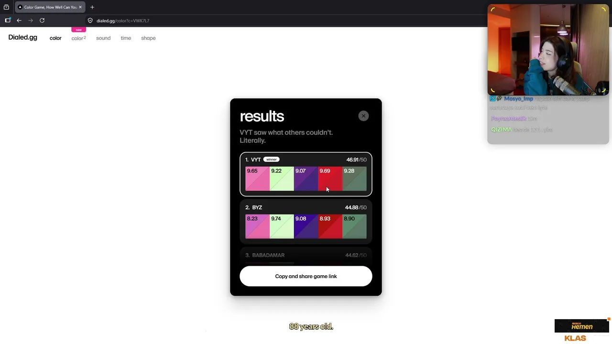This screenshot has height=344, width=612.
Task: Click chat username QIZIMA
Action: pyautogui.click(x=501, y=129)
